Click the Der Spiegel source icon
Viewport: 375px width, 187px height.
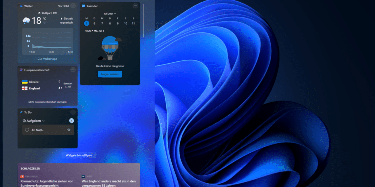tap(22, 176)
